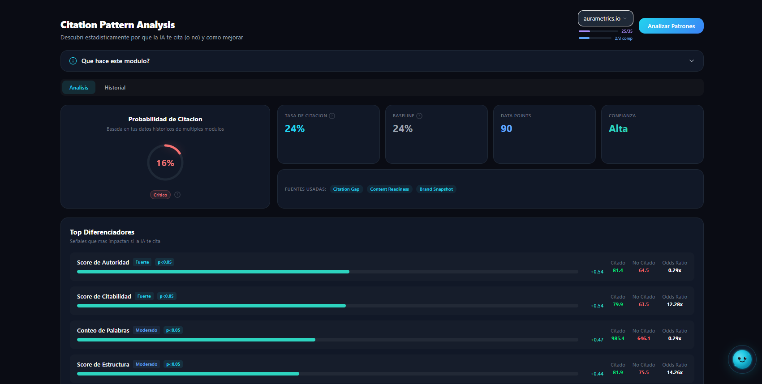
Task: Click the Score de Autoridad progress bar
Action: [x=327, y=272]
